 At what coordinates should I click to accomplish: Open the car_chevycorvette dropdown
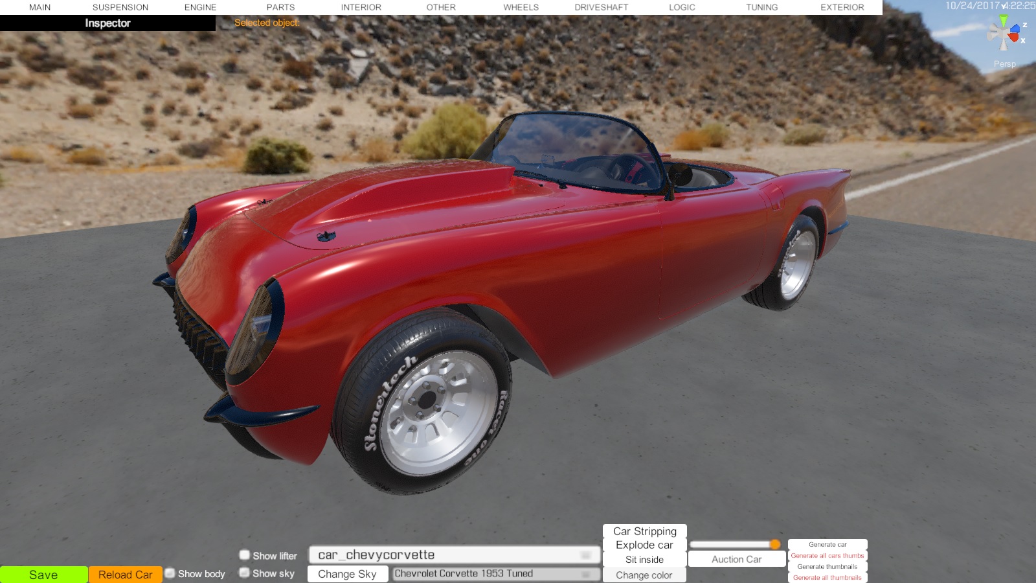point(454,555)
